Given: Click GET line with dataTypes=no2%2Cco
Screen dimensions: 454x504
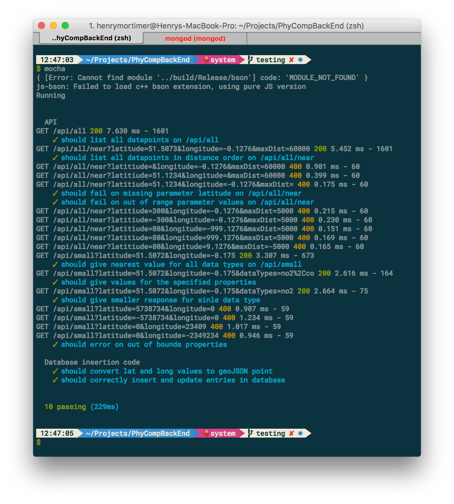Looking at the screenshot, I should [x=215, y=273].
